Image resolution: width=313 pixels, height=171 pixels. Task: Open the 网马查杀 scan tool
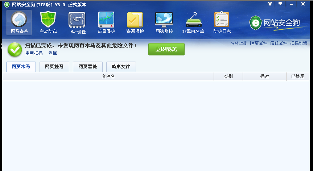pyautogui.click(x=19, y=22)
